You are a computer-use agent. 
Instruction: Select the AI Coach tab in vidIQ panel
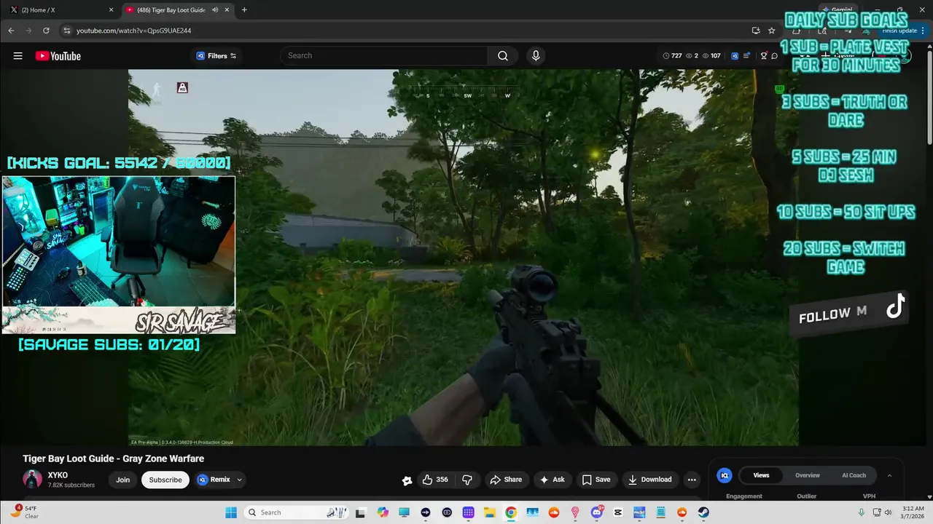[x=854, y=475]
